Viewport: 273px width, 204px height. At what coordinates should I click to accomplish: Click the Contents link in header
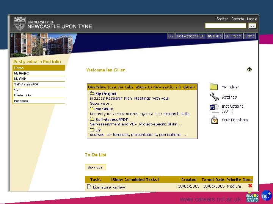tap(237, 19)
